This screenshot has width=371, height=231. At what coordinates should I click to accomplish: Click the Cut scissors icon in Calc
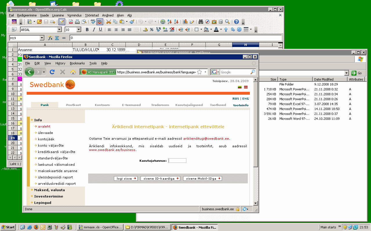[x=109, y=22]
